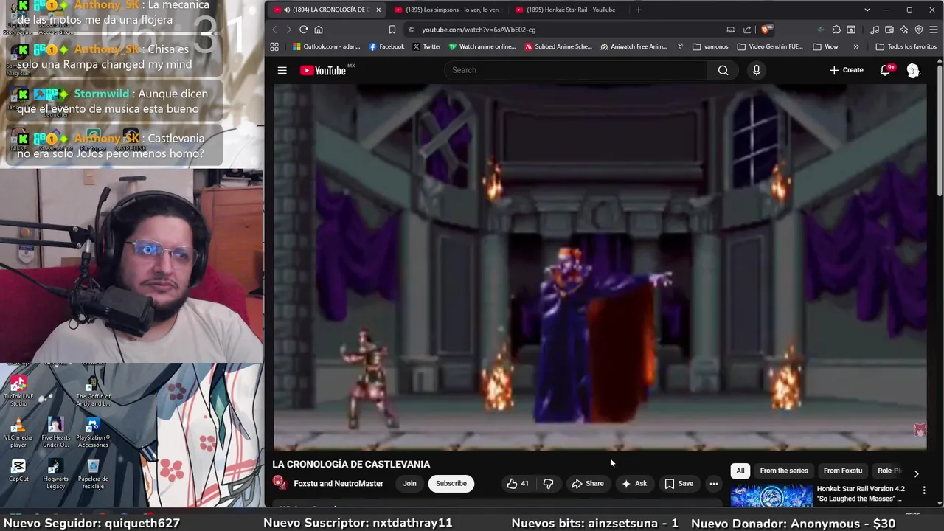Open the YouTube guide hamburger menu

tap(282, 70)
